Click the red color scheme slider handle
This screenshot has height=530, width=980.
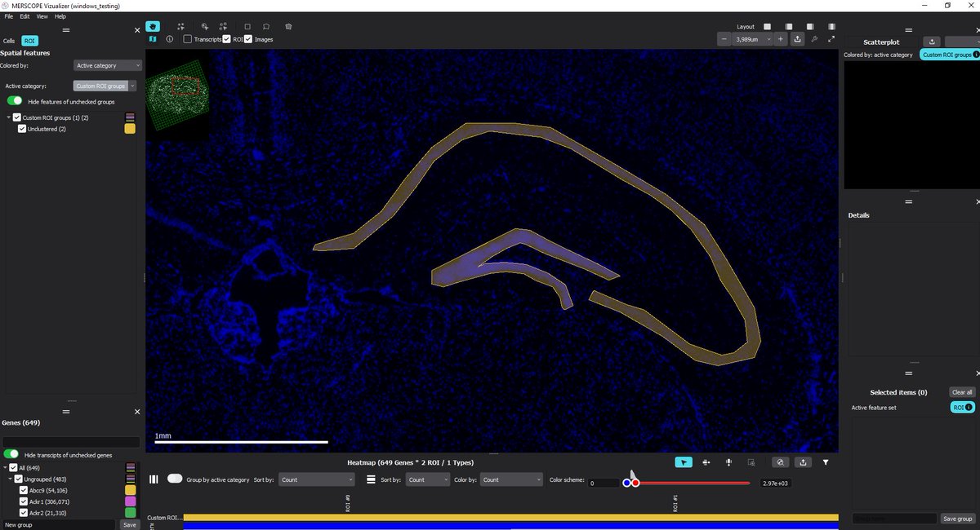pyautogui.click(x=635, y=483)
